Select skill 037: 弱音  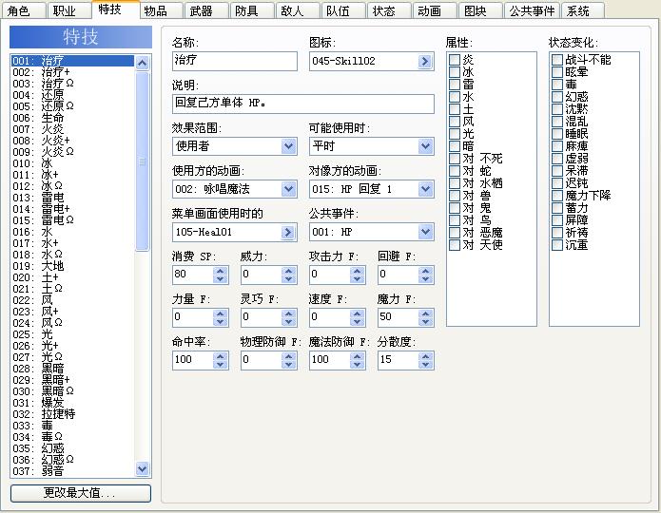tap(72, 471)
